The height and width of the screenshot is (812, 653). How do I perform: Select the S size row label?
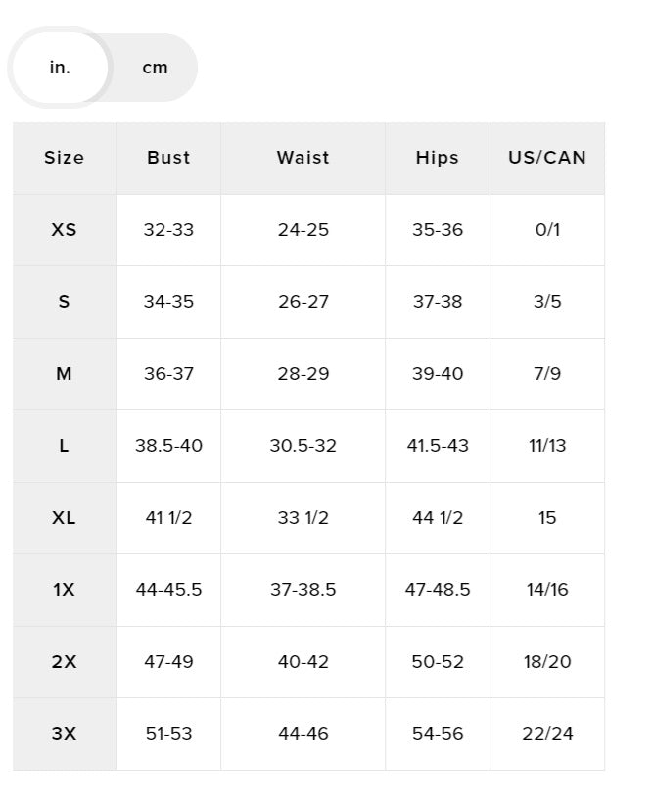pos(64,302)
